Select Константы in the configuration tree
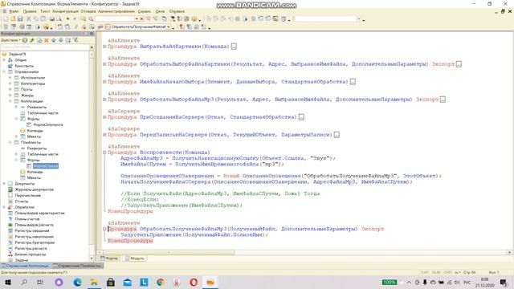The width and height of the screenshot is (514, 289). [x=24, y=66]
